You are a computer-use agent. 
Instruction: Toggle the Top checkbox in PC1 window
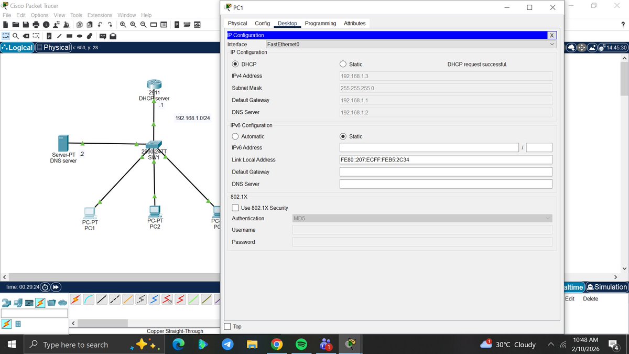tap(227, 326)
